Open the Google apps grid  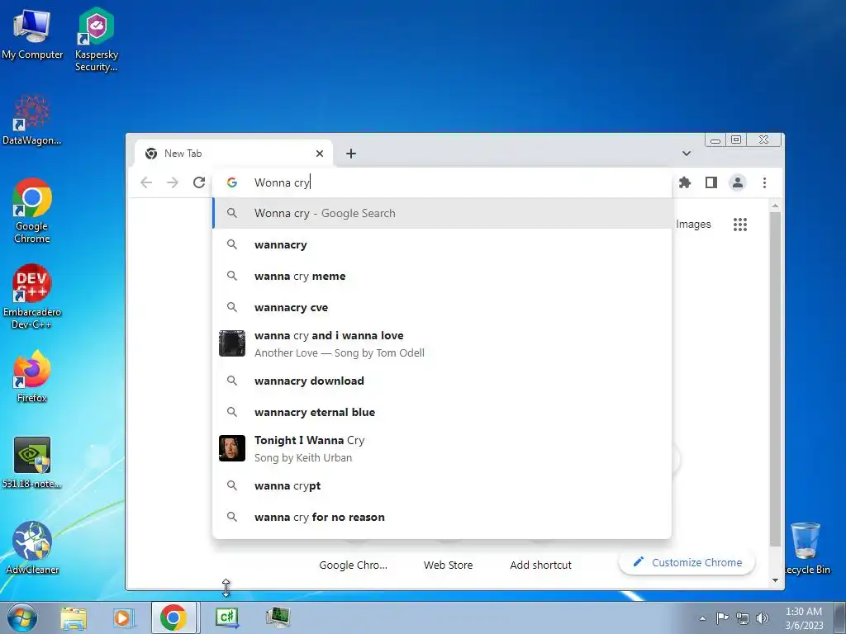[740, 225]
